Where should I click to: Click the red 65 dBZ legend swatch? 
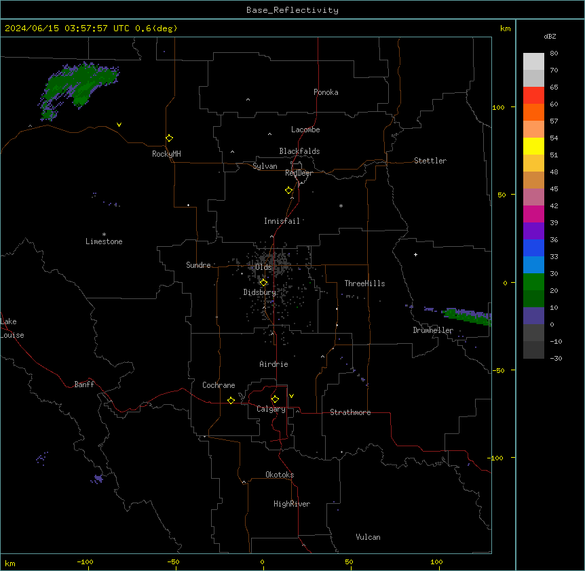pos(533,95)
